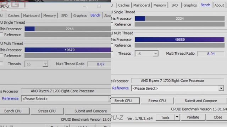This screenshot has height=127, width=227.
Task: Click Submit and Compare in right window
Action: (201, 101)
